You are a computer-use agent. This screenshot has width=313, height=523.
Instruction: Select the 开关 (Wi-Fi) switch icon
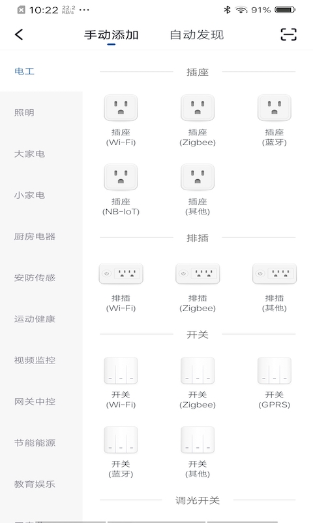[x=121, y=371]
